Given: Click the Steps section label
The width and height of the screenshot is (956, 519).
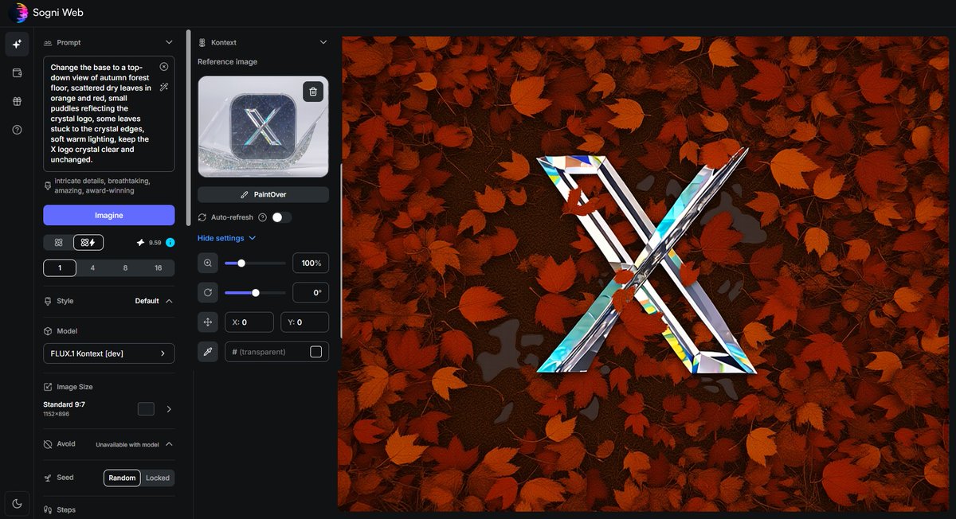Looking at the screenshot, I should [66, 509].
